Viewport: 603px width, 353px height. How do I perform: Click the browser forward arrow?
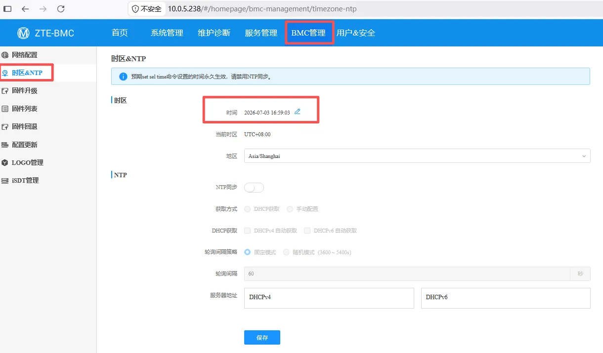point(43,9)
